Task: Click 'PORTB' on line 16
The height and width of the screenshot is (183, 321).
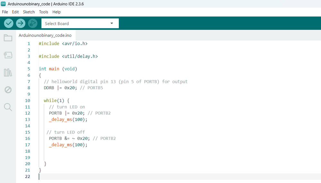Action: [55, 139]
